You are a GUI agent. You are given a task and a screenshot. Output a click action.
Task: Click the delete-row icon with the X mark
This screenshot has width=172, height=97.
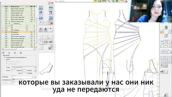tap(41, 22)
